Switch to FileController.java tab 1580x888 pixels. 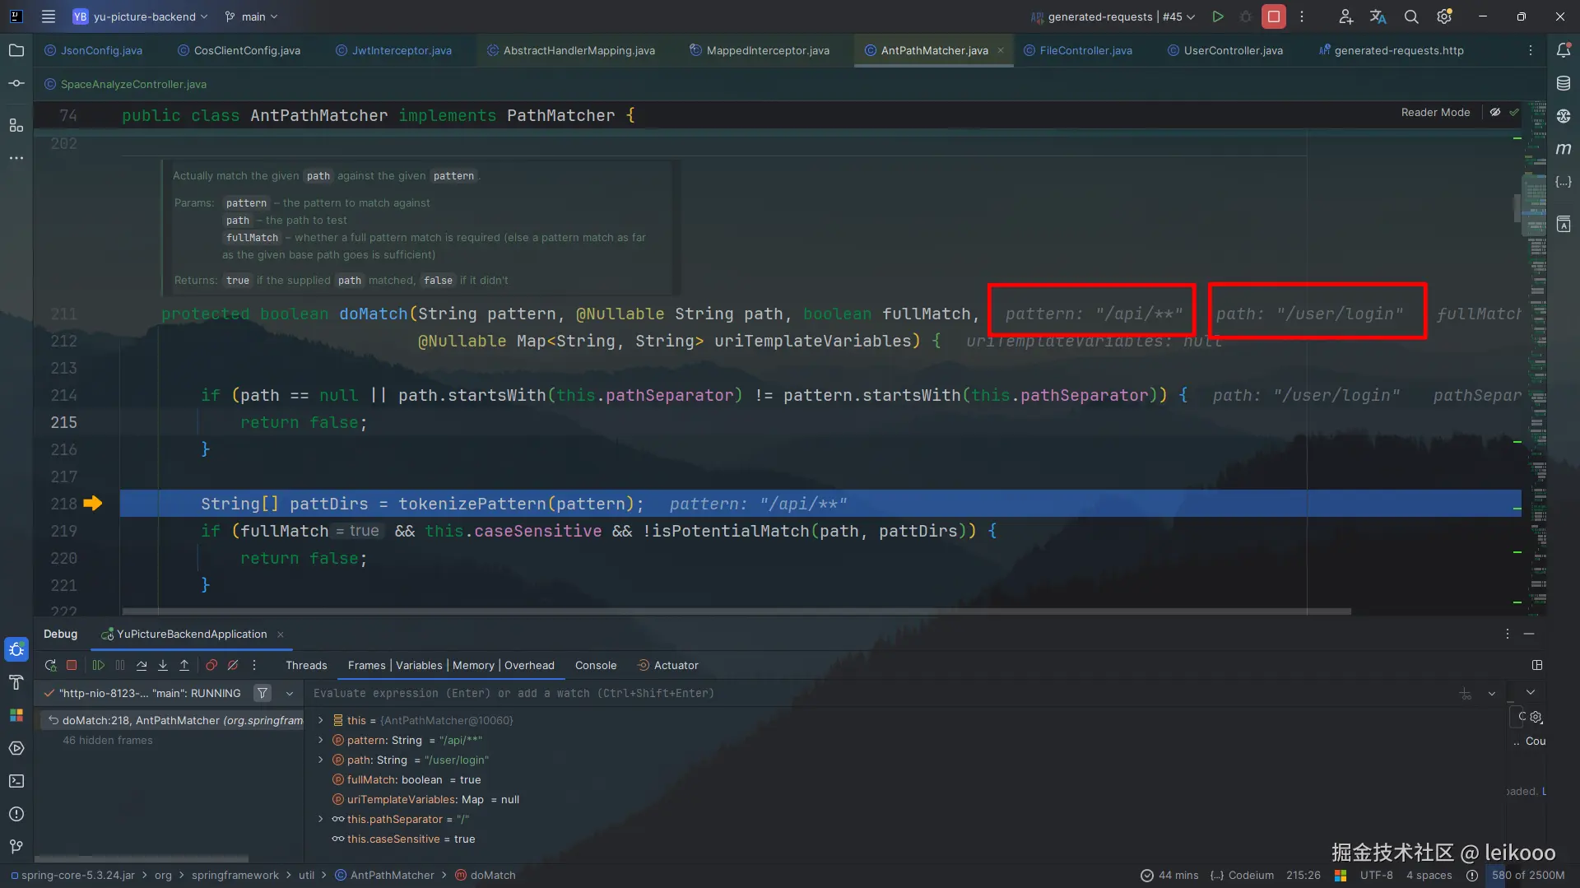(1078, 50)
